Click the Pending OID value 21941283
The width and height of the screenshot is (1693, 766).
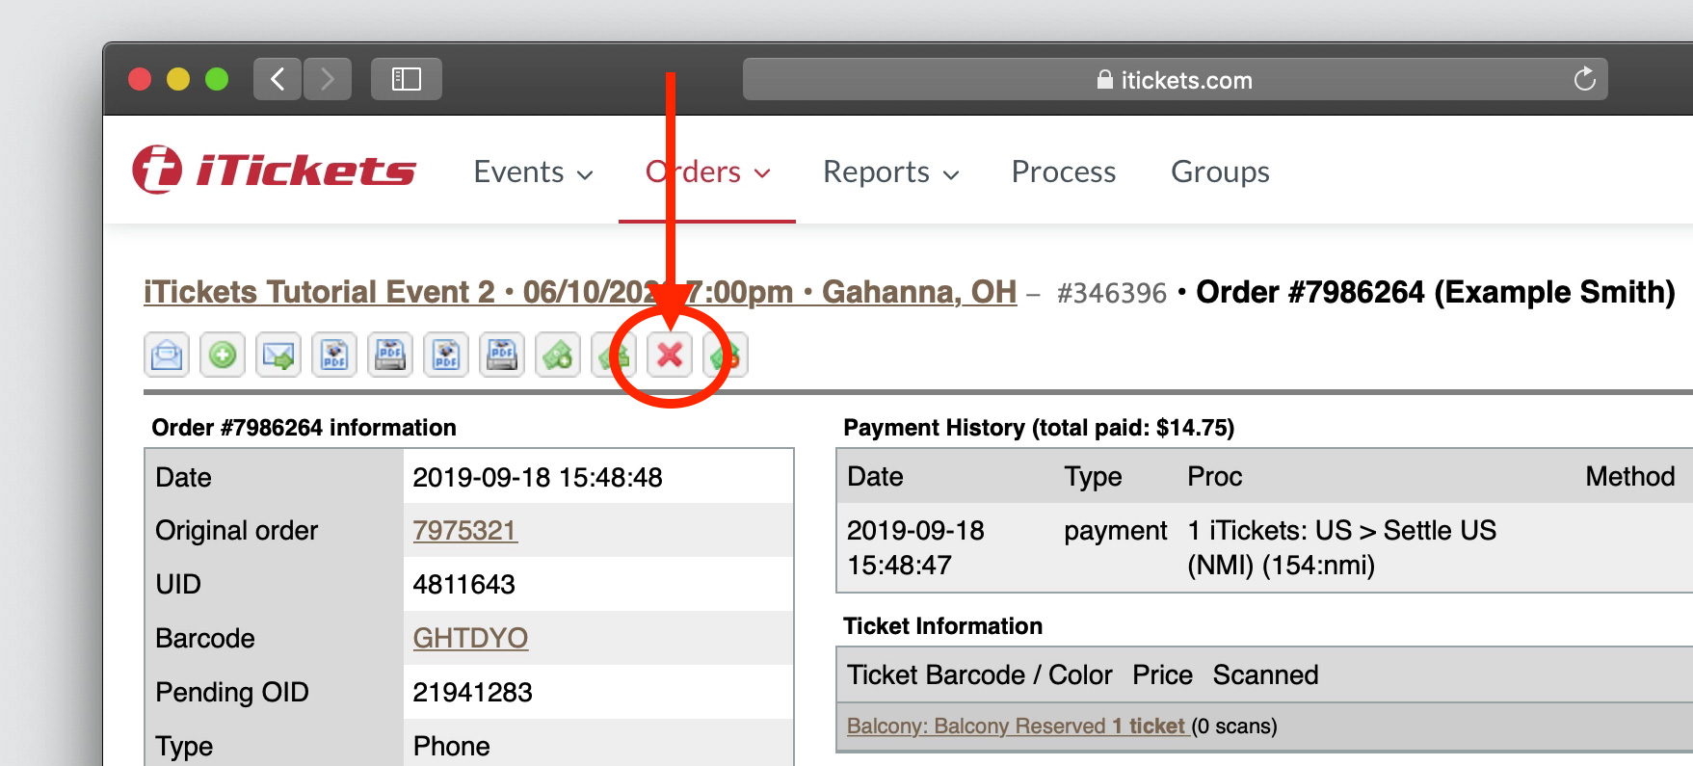coord(472,693)
